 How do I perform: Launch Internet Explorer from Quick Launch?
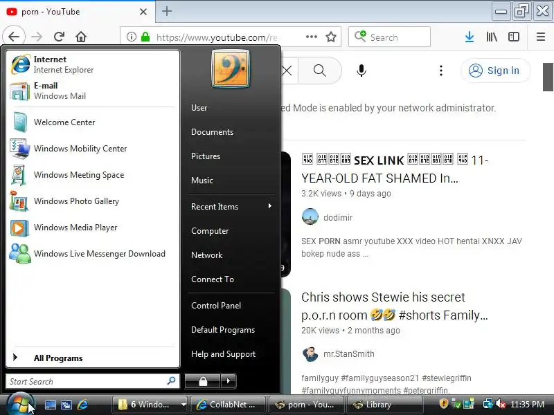[82, 405]
